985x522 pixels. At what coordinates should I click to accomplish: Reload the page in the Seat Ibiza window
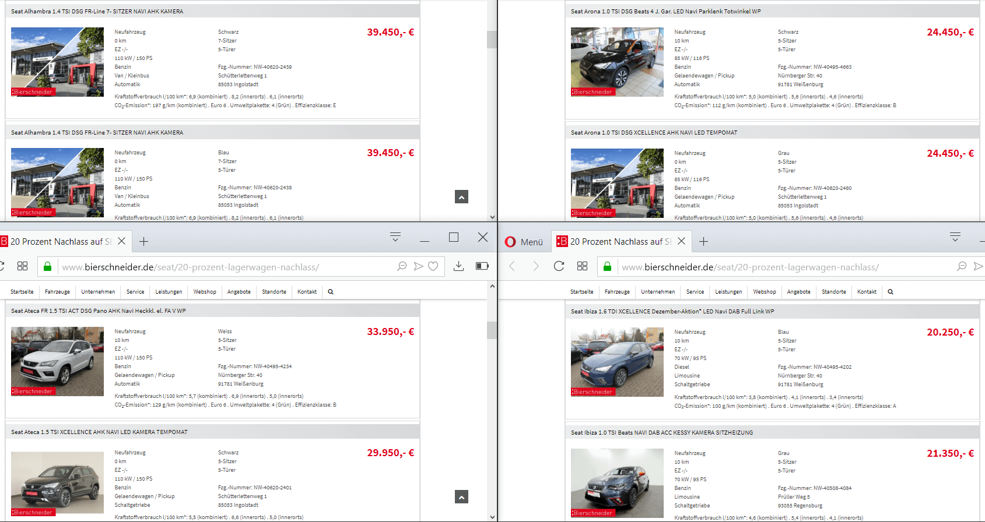559,266
